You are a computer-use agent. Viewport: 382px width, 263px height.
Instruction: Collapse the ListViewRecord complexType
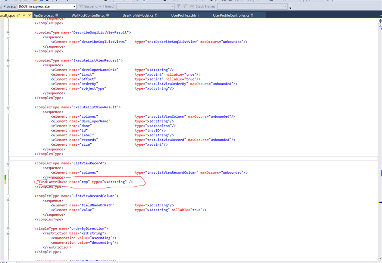click(x=8, y=163)
